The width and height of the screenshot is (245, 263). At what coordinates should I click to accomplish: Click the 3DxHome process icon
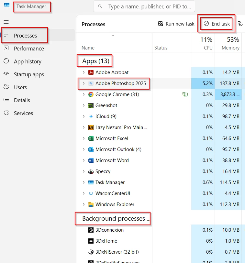click(x=91, y=241)
